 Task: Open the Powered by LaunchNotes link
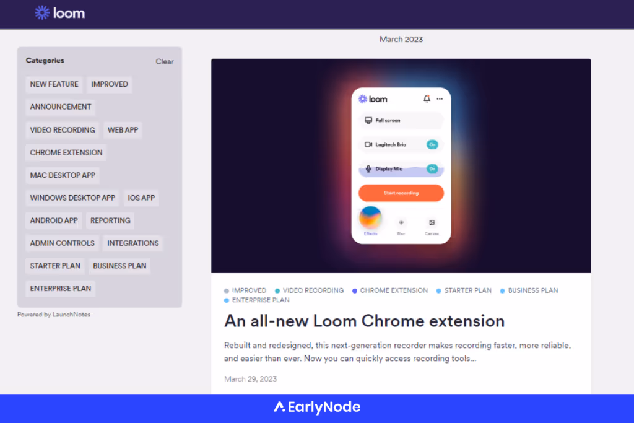[54, 314]
